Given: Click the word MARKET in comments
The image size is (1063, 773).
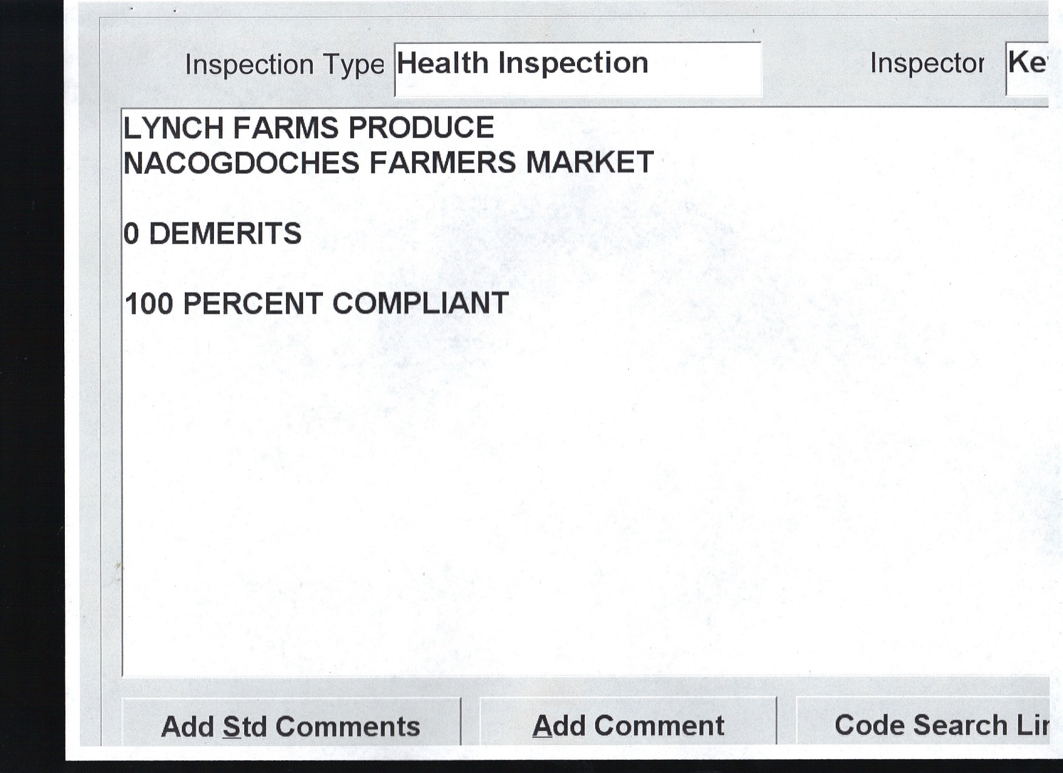Looking at the screenshot, I should [x=589, y=163].
